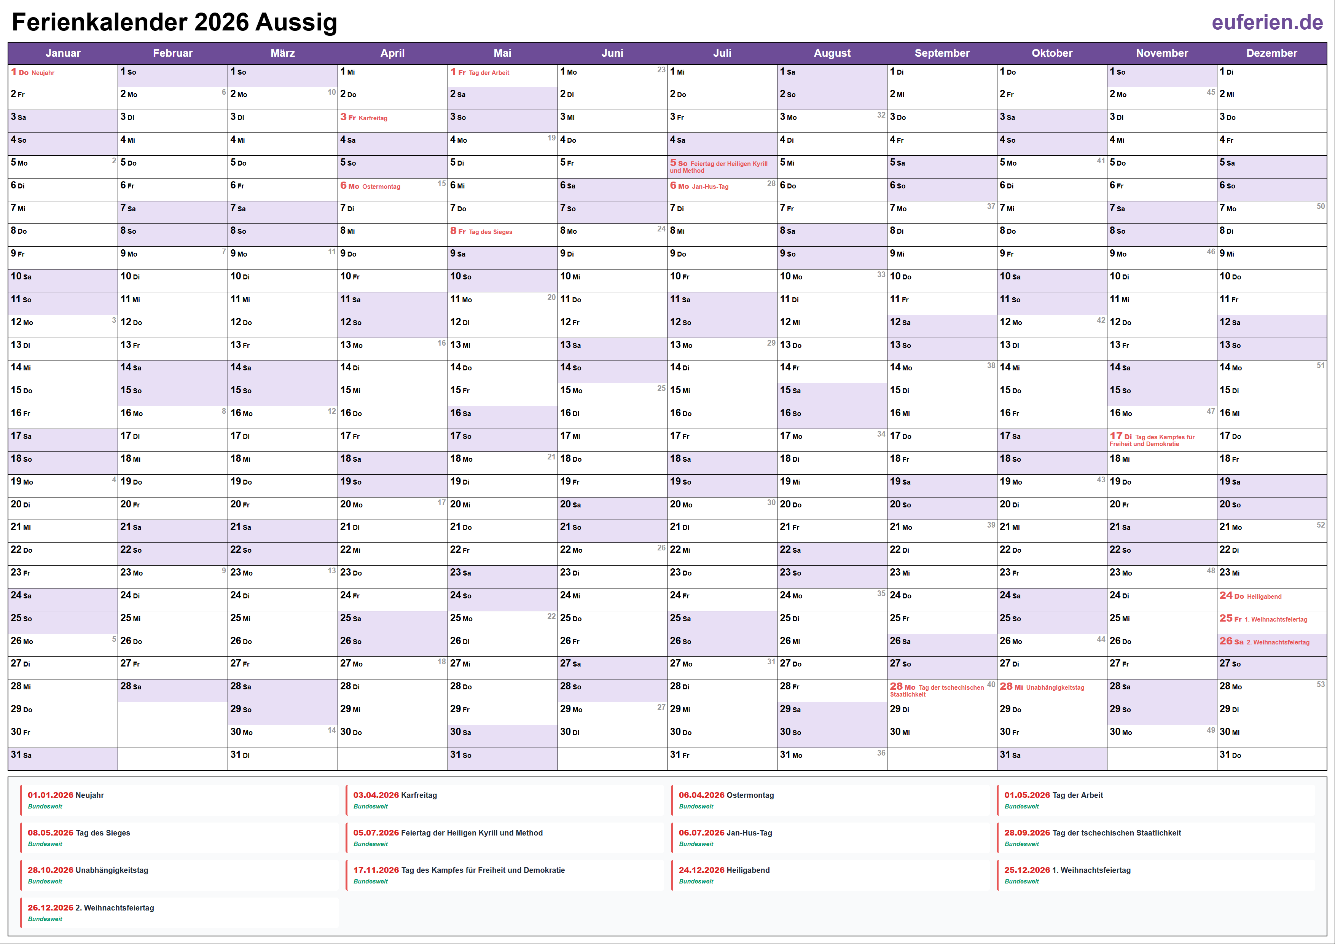This screenshot has width=1335, height=944.
Task: Select the 26.12.2026 legend entry
Action: pyautogui.click(x=90, y=907)
